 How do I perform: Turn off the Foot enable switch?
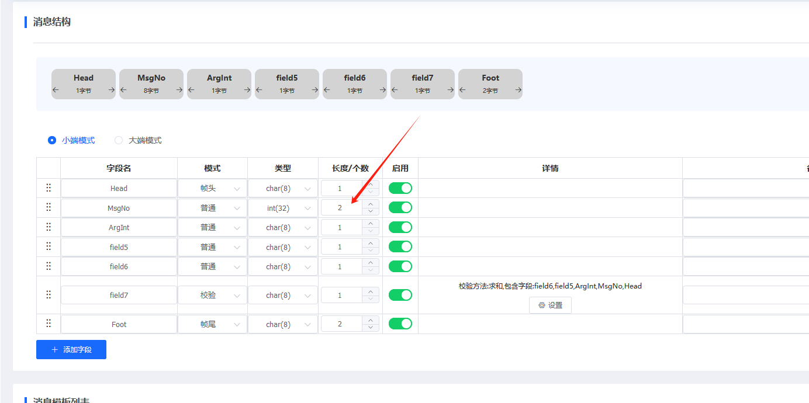tap(400, 324)
